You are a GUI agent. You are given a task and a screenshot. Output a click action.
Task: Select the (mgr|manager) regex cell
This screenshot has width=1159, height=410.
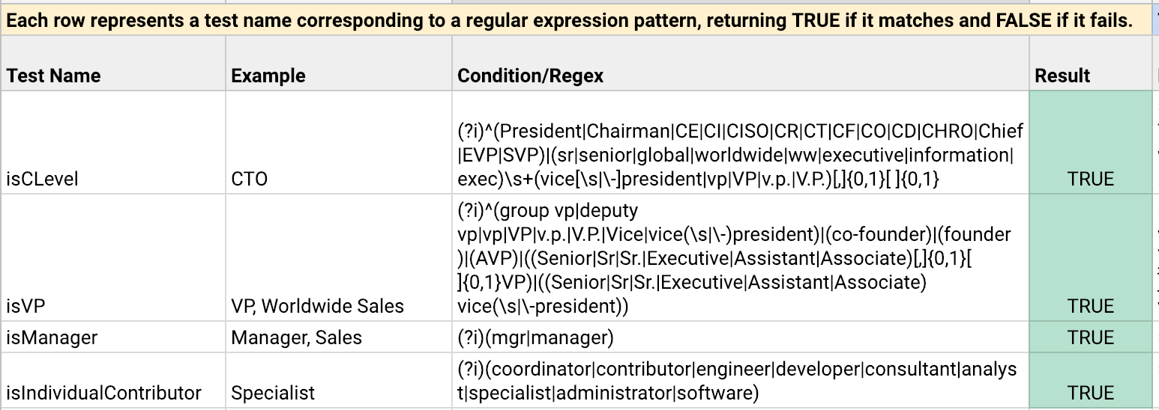click(x=535, y=337)
